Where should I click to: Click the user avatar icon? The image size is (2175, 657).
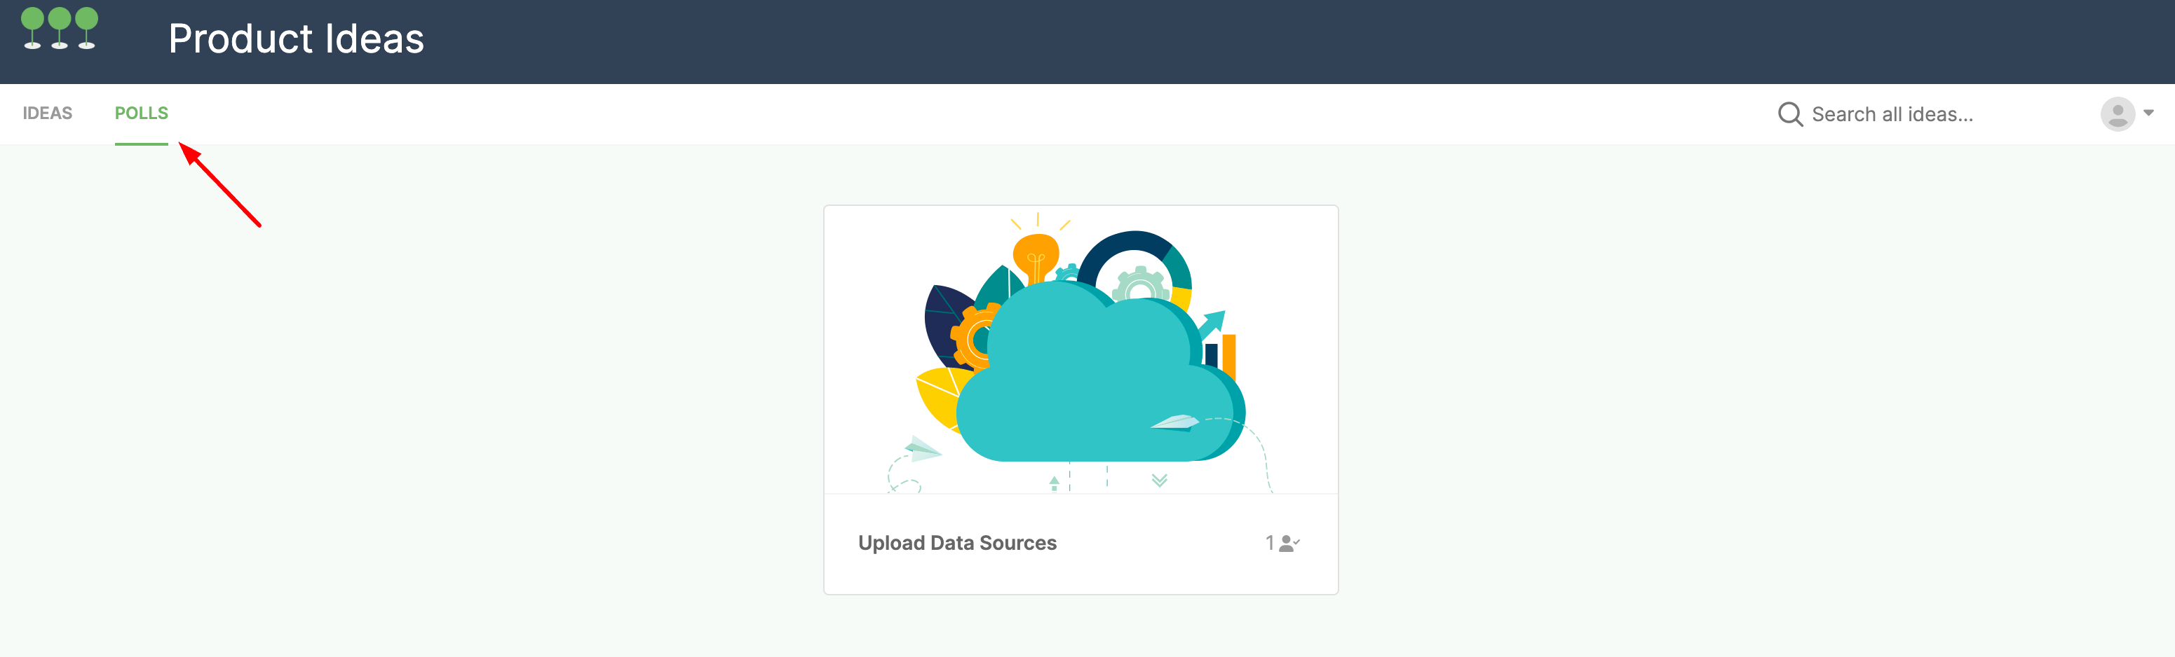click(x=2117, y=114)
